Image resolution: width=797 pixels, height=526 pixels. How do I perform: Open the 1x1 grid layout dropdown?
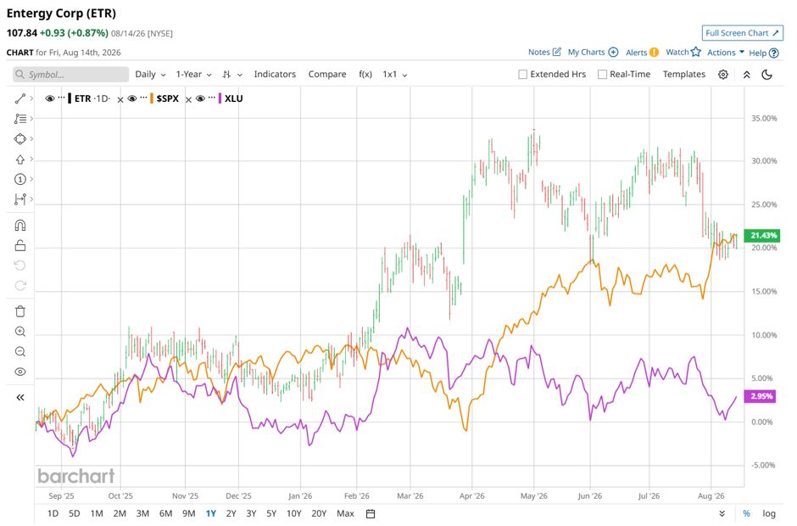click(x=395, y=75)
